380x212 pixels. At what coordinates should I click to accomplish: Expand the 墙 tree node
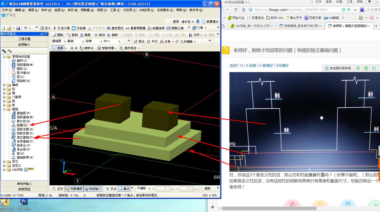[4, 93]
